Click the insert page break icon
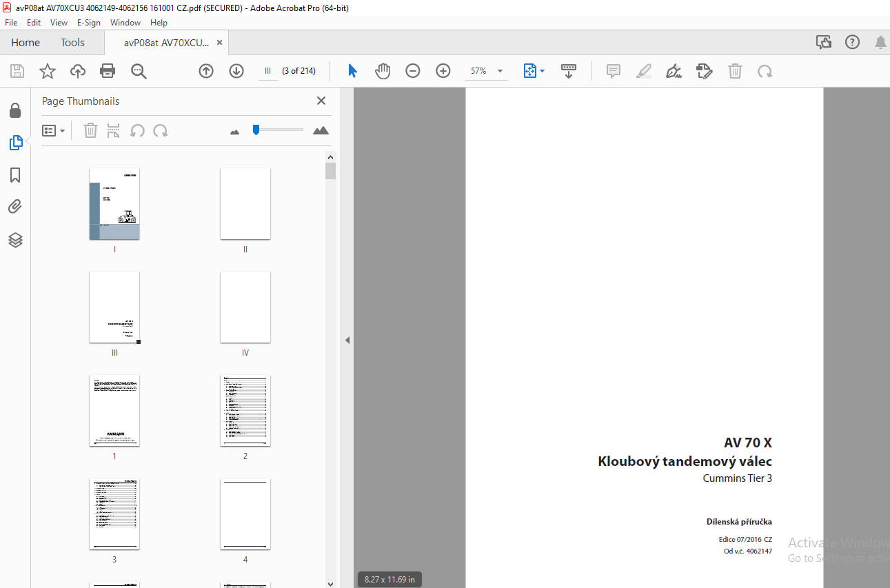The height and width of the screenshot is (588, 890). pyautogui.click(x=114, y=130)
